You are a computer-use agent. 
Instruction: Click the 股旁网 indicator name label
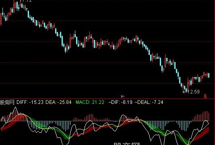7,102
